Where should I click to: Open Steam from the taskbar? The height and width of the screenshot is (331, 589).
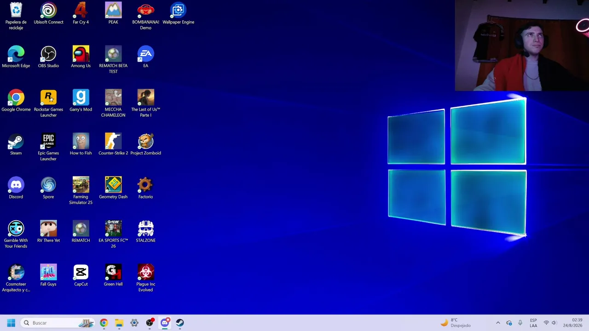click(180, 323)
